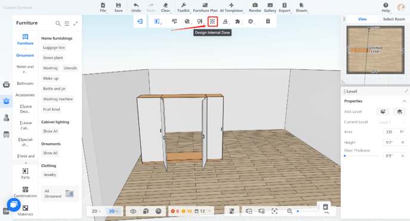The image size is (410, 221).
Task: Search furniture with magnifier icon
Action: point(58,23)
